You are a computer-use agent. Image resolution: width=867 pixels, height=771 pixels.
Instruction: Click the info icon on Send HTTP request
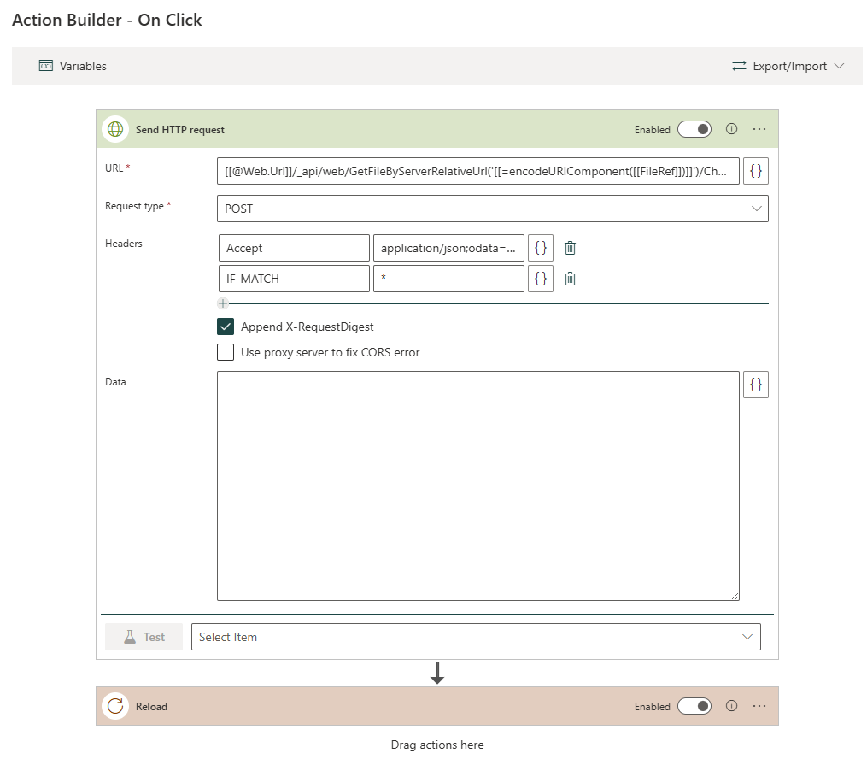(731, 129)
